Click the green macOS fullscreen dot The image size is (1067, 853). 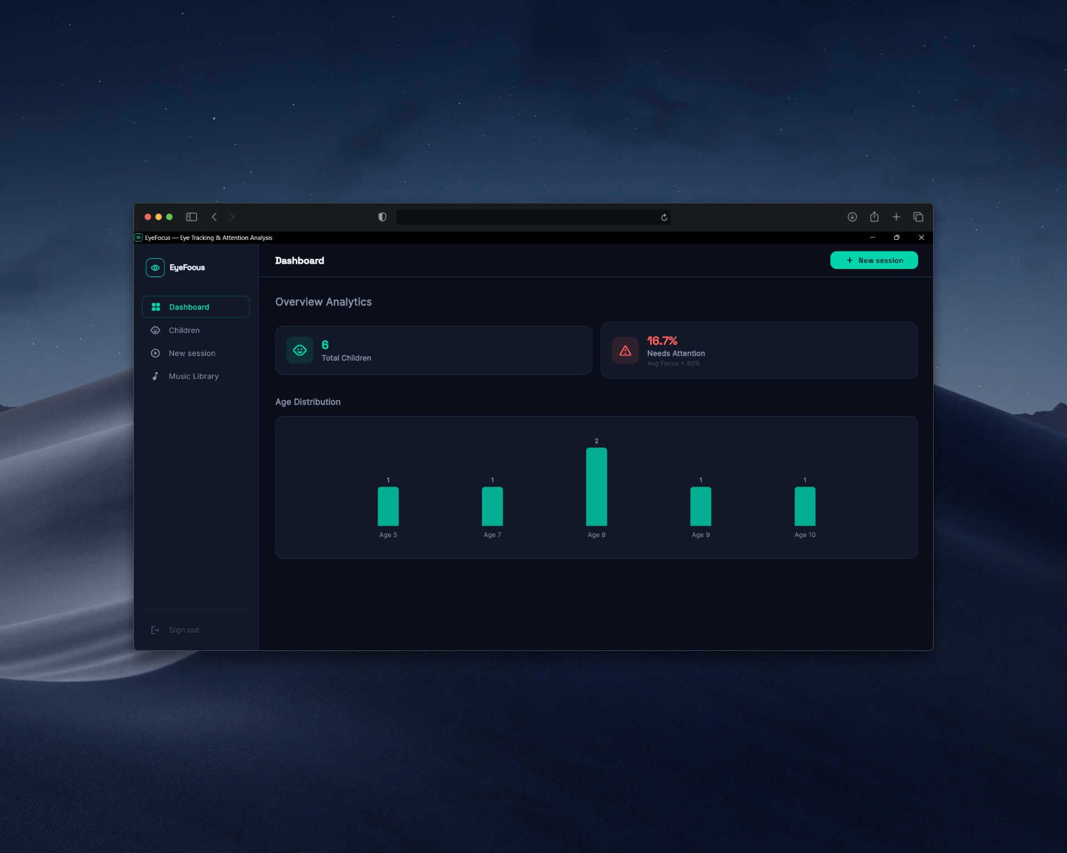(x=169, y=217)
